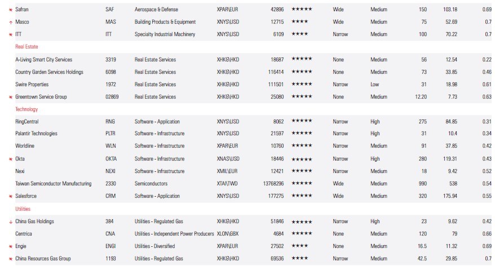This screenshot has width=495, height=266.
Task: Open Taiwan Semiconductor Manufacturing entry
Action: pos(53,184)
